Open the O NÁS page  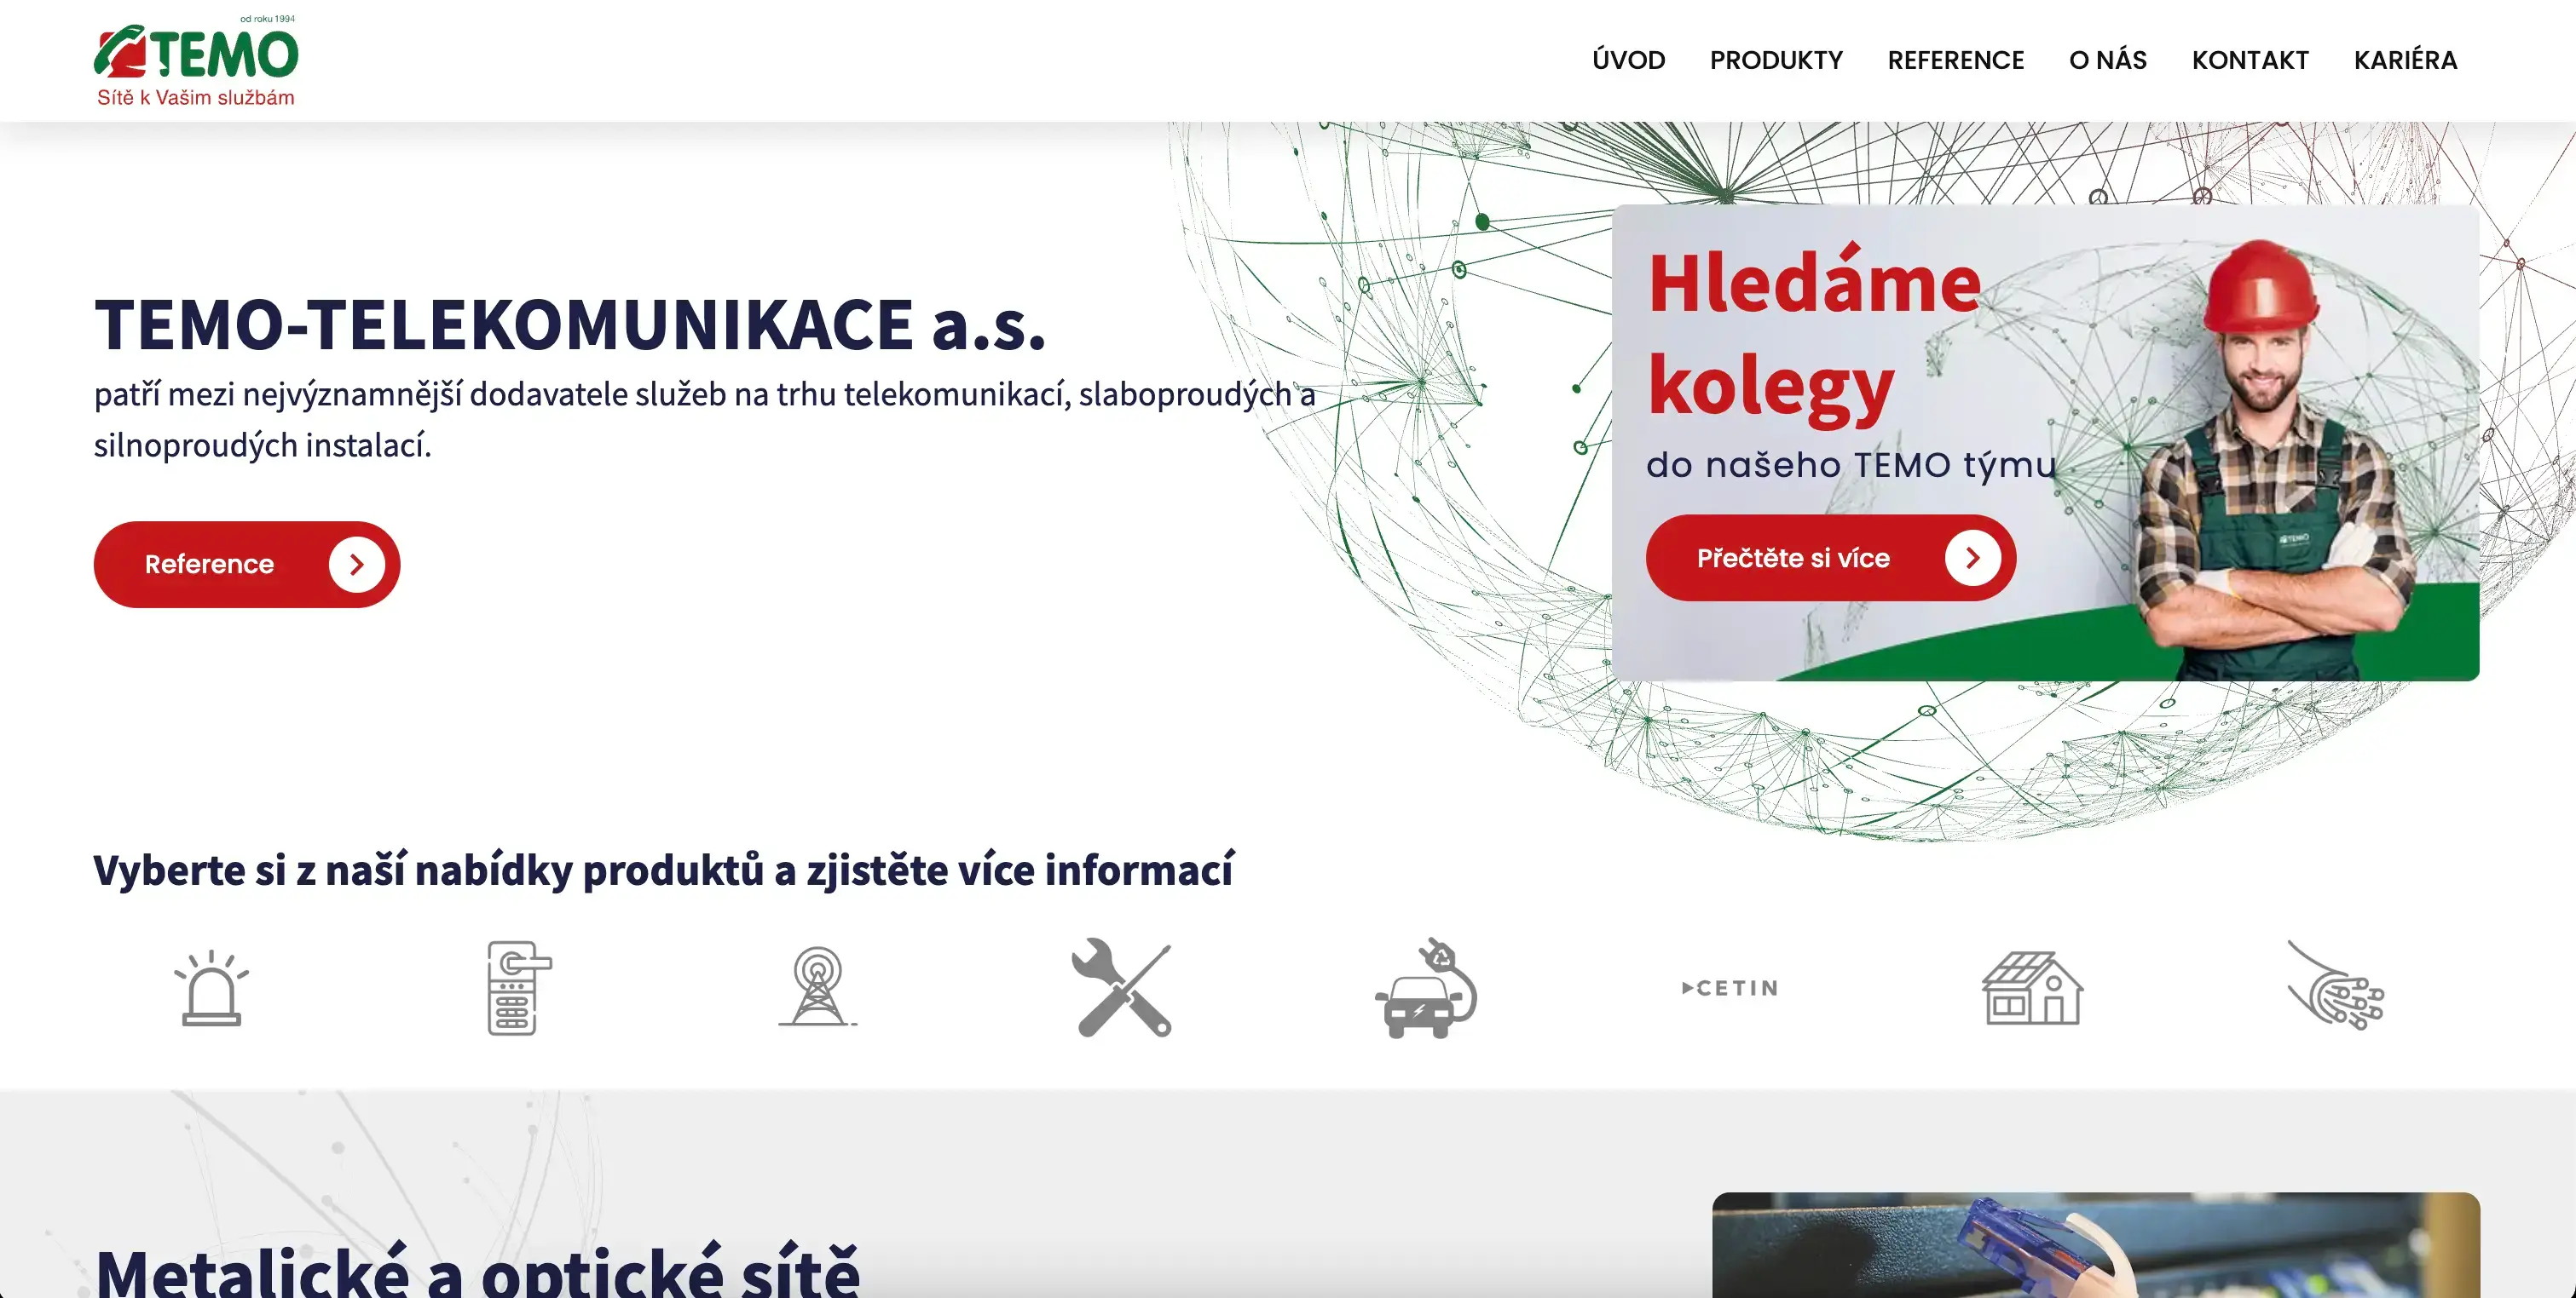[x=2107, y=60]
